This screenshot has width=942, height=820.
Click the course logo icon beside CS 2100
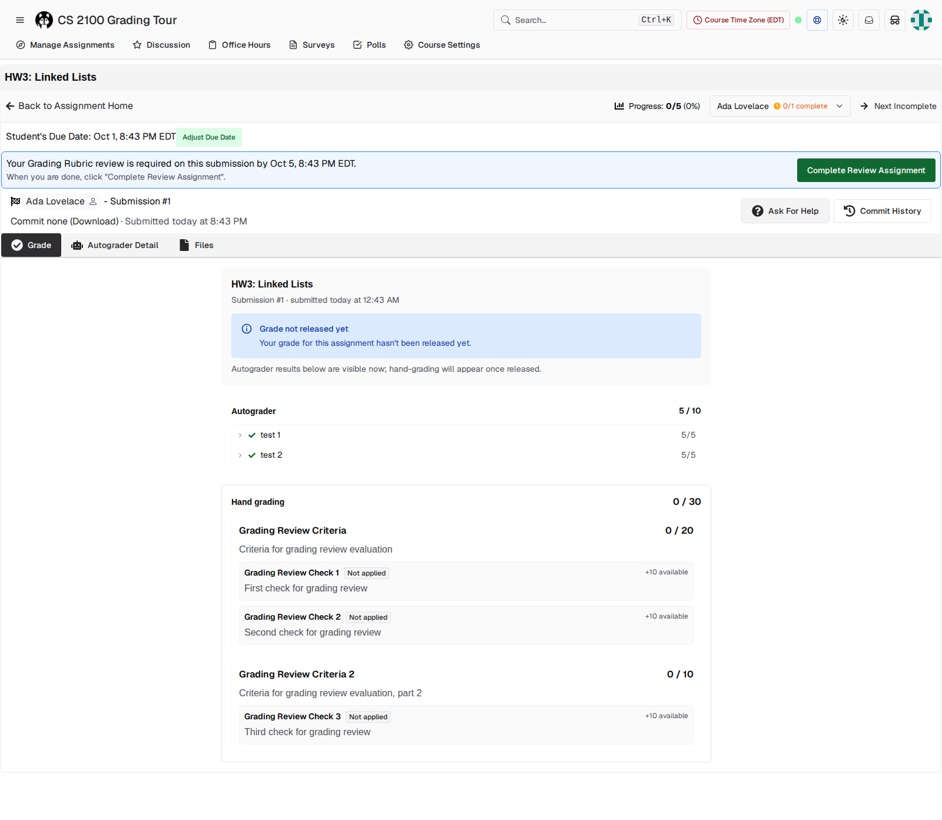pyautogui.click(x=44, y=20)
